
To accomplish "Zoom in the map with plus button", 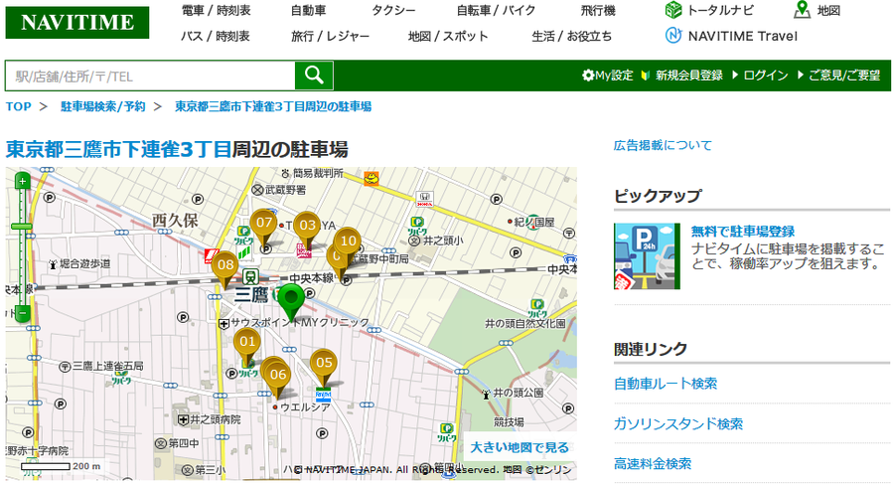I will click(x=22, y=182).
